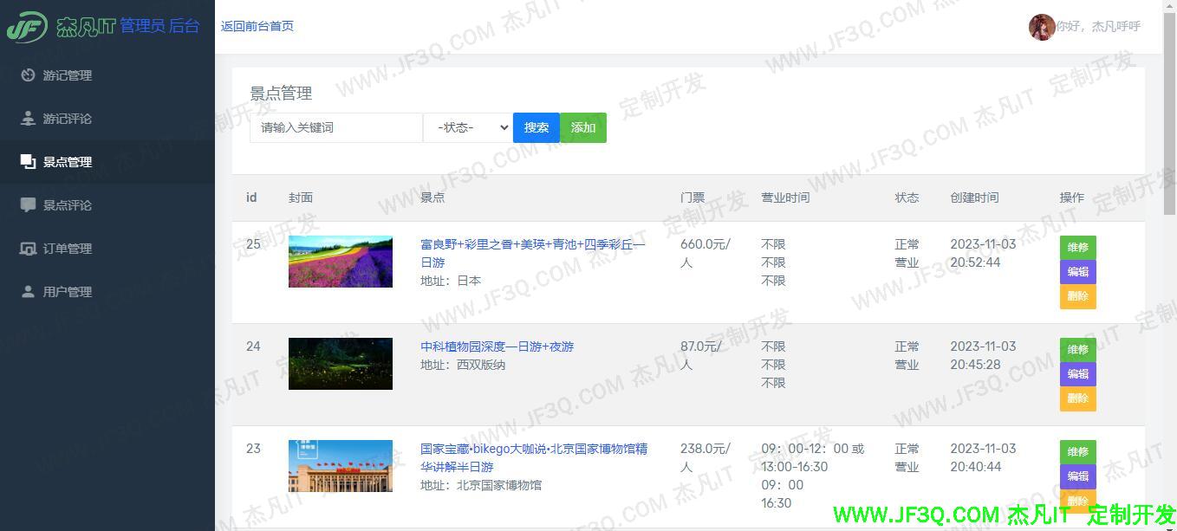The image size is (1177, 531).
Task: Click 维修 on record 25
Action: click(x=1077, y=247)
